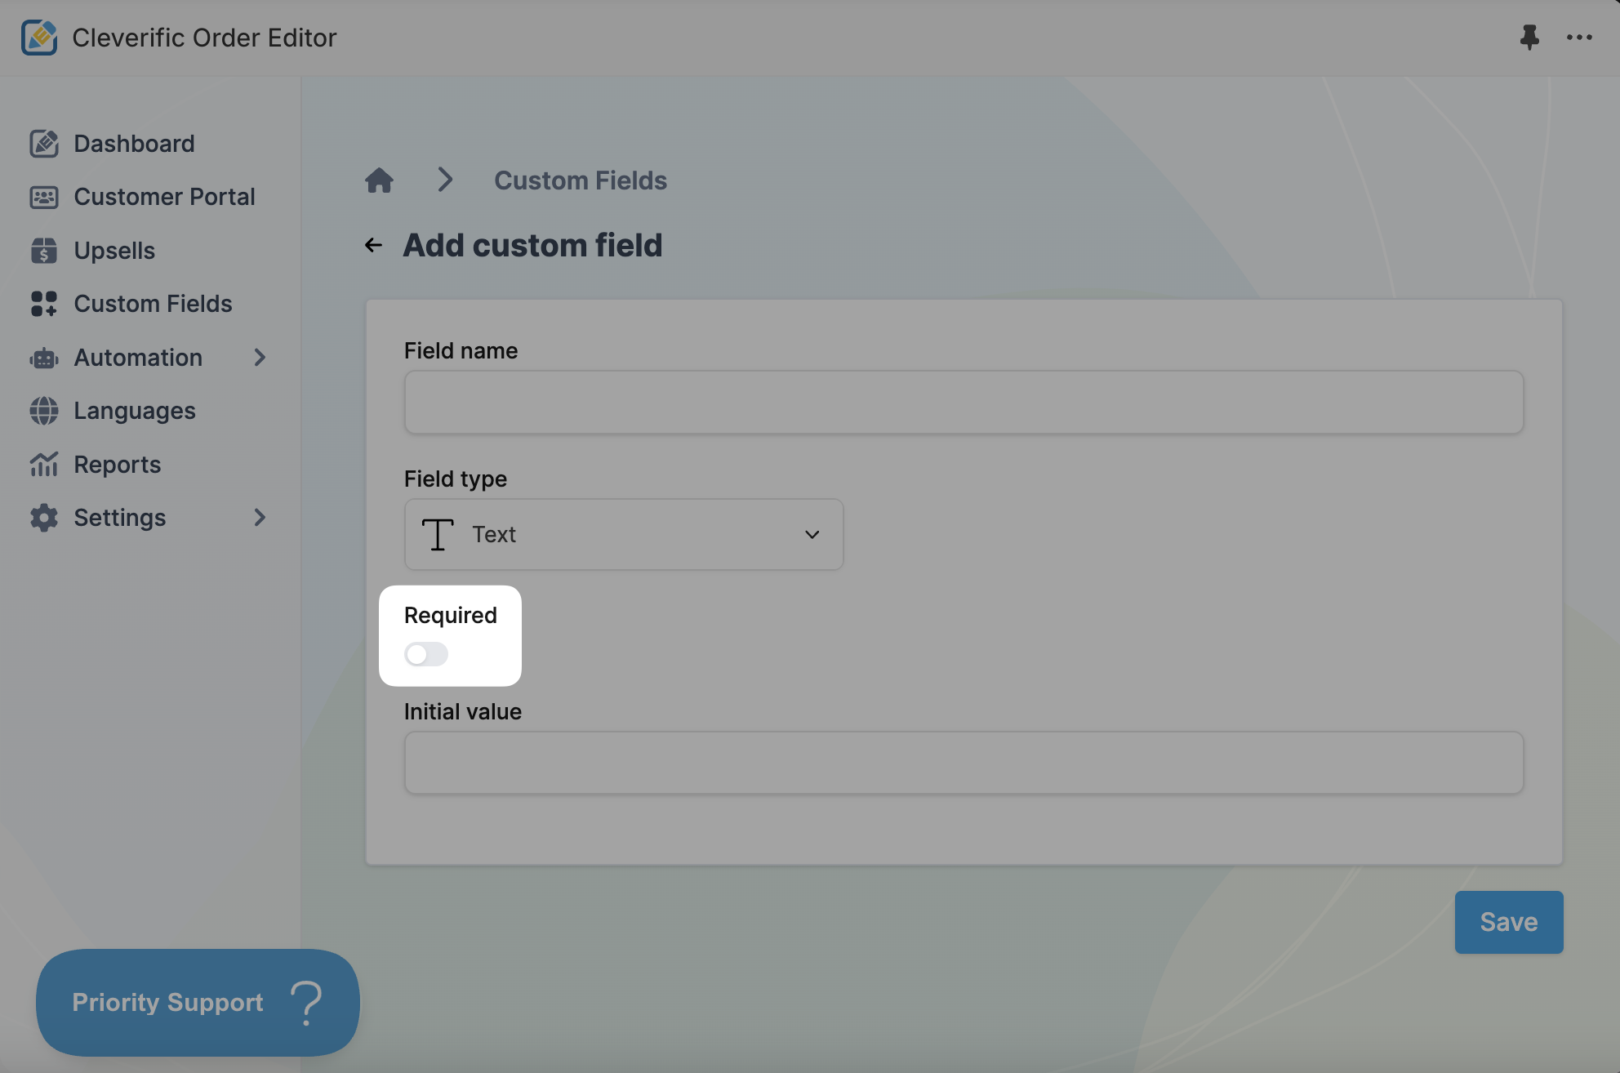Click the Priority Support button label
Image resolution: width=1620 pixels, height=1073 pixels.
(167, 1002)
